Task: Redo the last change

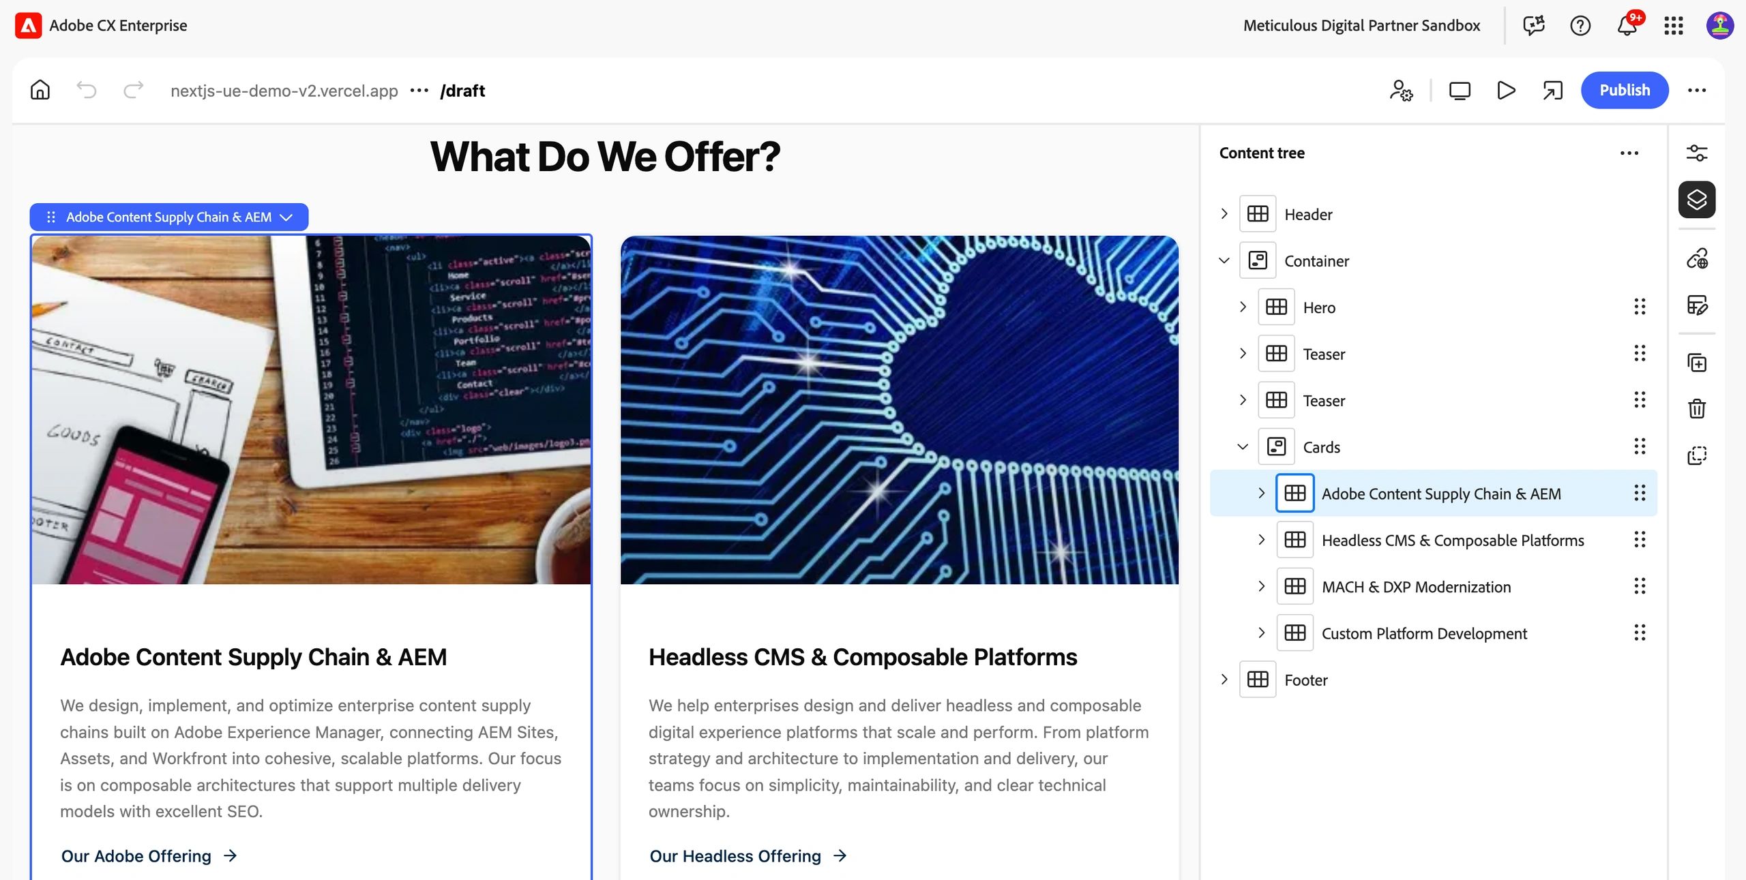Action: [133, 90]
